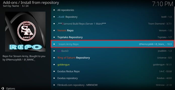
Task: Click the 'Mrknow - 2.1.0' version text
Action: [x=164, y=85]
